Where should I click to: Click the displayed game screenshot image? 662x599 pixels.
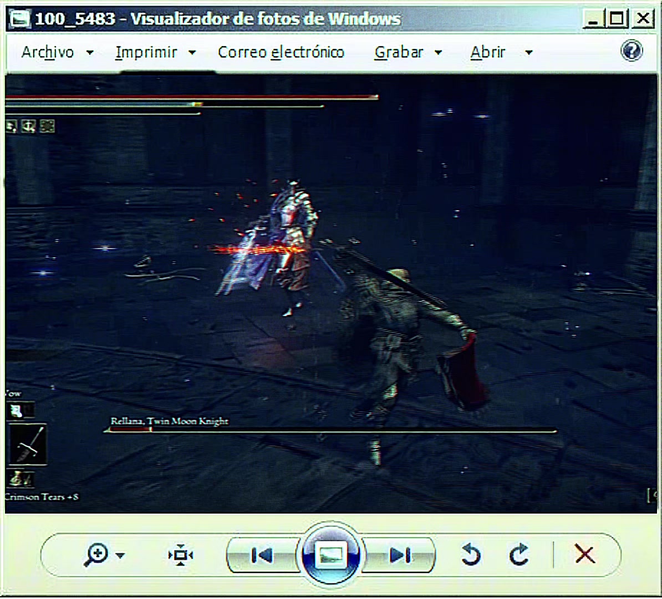pyautogui.click(x=331, y=293)
